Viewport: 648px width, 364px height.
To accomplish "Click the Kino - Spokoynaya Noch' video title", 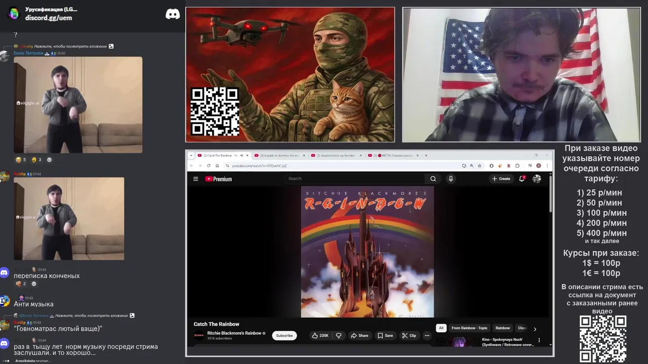I will [508, 342].
